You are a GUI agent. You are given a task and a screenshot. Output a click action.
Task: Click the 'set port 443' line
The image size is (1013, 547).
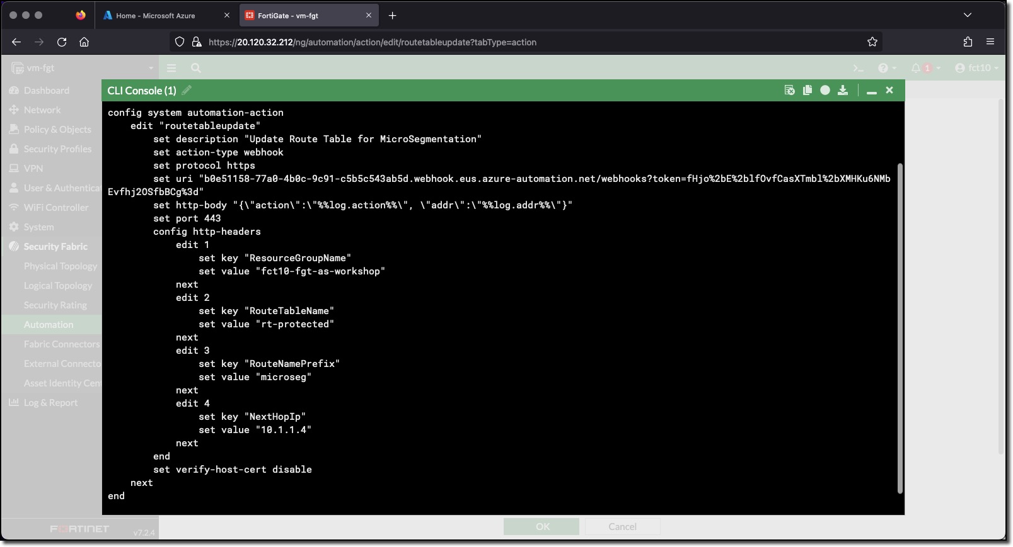(187, 218)
